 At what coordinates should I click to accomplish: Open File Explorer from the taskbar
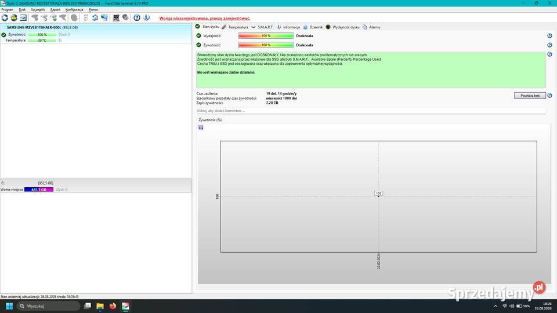point(100,306)
